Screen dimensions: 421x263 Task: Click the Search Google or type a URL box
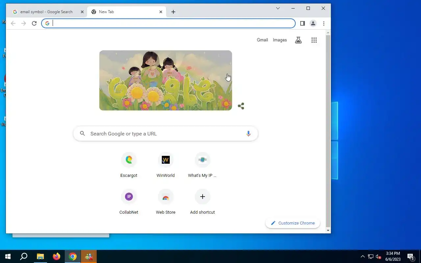(165, 133)
